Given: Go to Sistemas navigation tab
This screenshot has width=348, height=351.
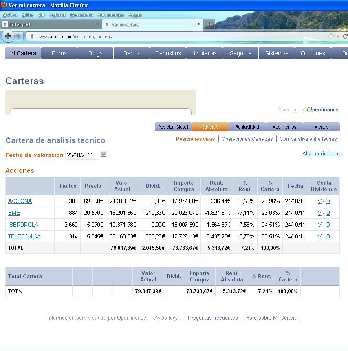Looking at the screenshot, I should (x=277, y=53).
